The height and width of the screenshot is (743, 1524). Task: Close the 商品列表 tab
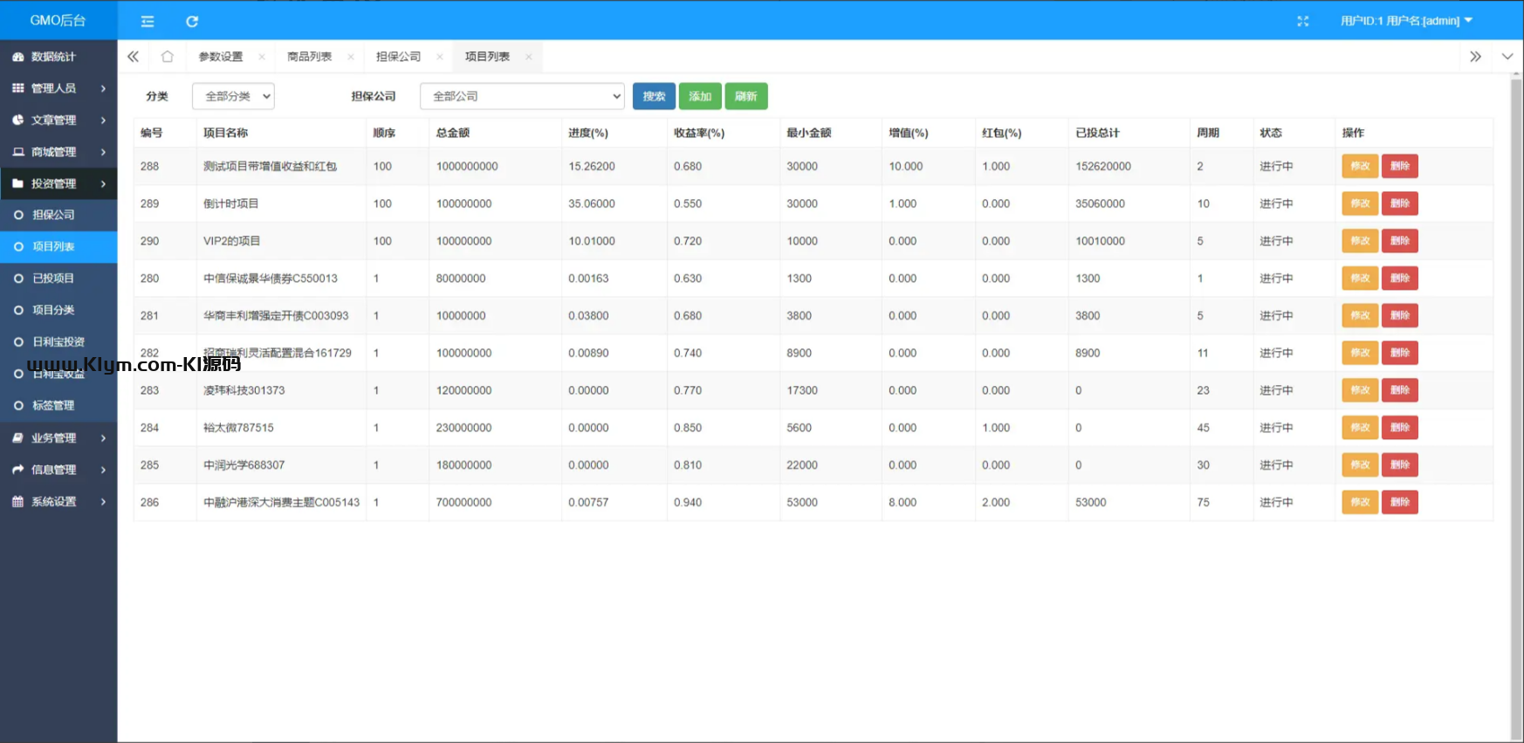[x=351, y=57]
